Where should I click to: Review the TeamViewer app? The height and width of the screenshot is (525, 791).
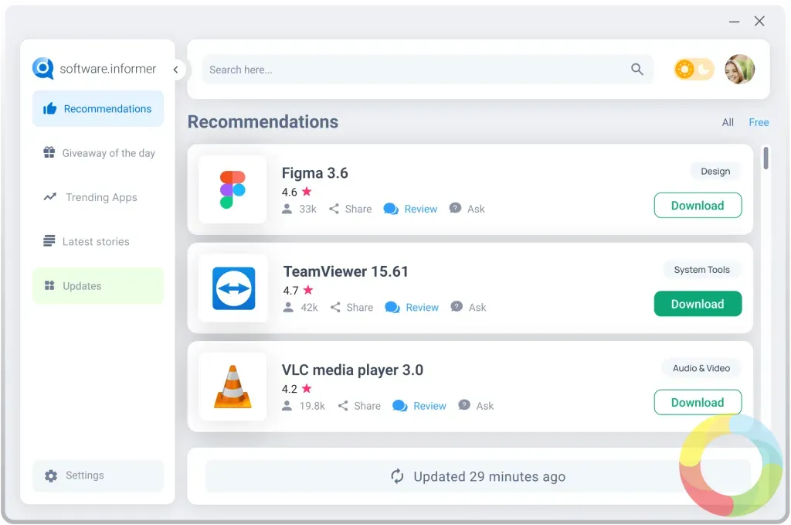(412, 308)
